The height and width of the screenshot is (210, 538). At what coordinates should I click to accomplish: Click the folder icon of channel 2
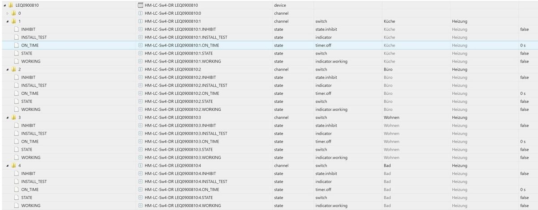click(14, 69)
